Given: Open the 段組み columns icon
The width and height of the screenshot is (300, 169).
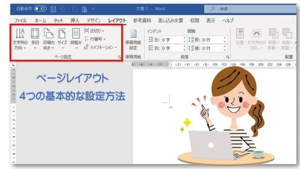Looking at the screenshot, I should coord(76,38).
